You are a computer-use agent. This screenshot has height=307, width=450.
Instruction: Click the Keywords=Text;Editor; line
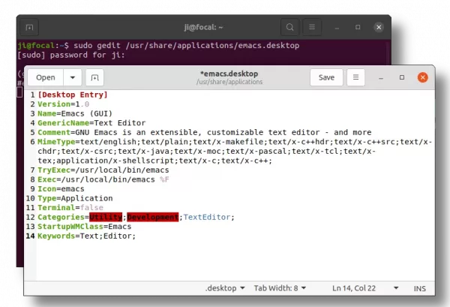pos(87,236)
